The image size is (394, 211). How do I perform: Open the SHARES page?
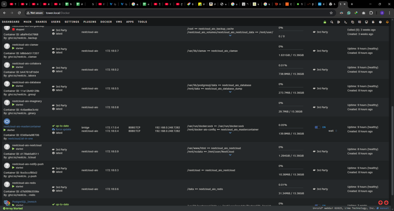(41, 22)
